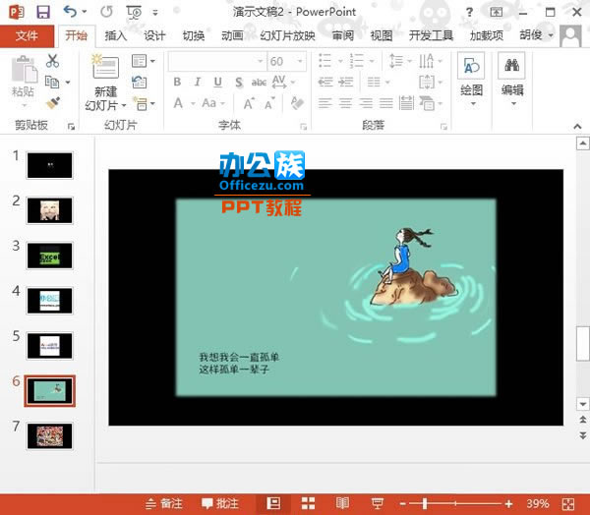
Task: Click the zoom slider handle
Action: (x=425, y=503)
